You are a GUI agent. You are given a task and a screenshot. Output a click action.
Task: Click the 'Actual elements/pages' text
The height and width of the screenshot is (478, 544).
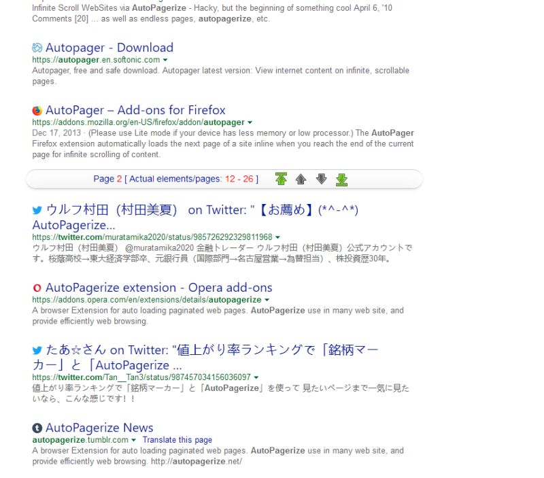click(175, 179)
